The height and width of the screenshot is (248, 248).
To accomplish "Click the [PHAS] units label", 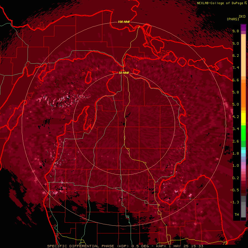I will coord(233,19).
